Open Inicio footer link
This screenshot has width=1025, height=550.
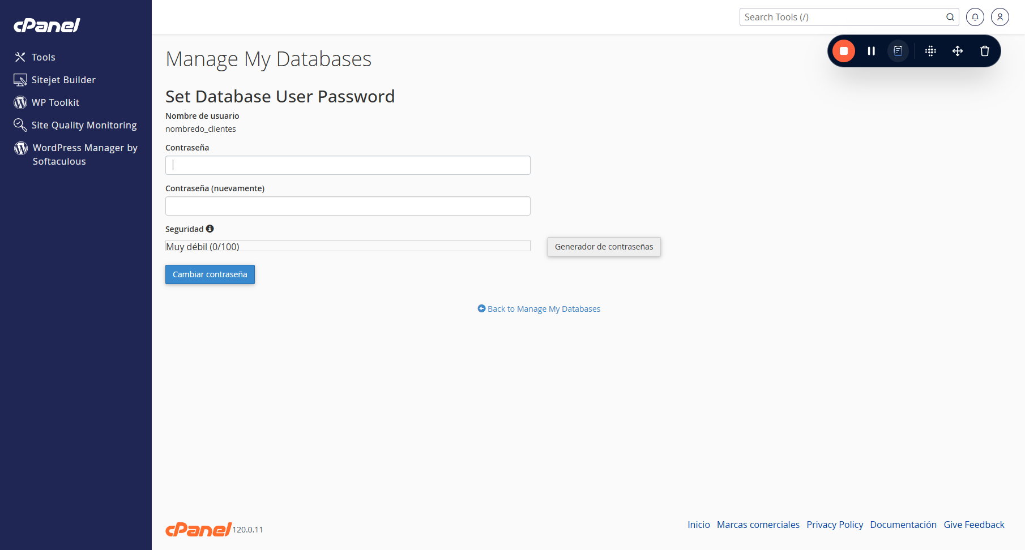pos(699,525)
